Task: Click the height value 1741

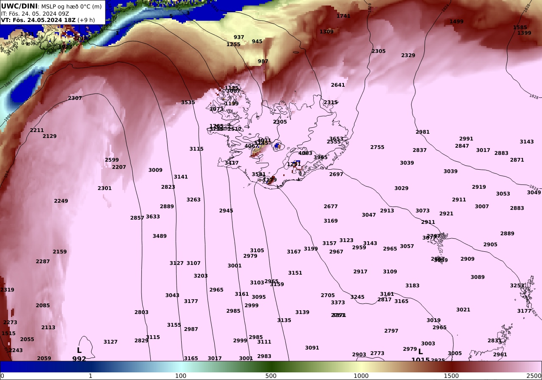Action: 343,16
